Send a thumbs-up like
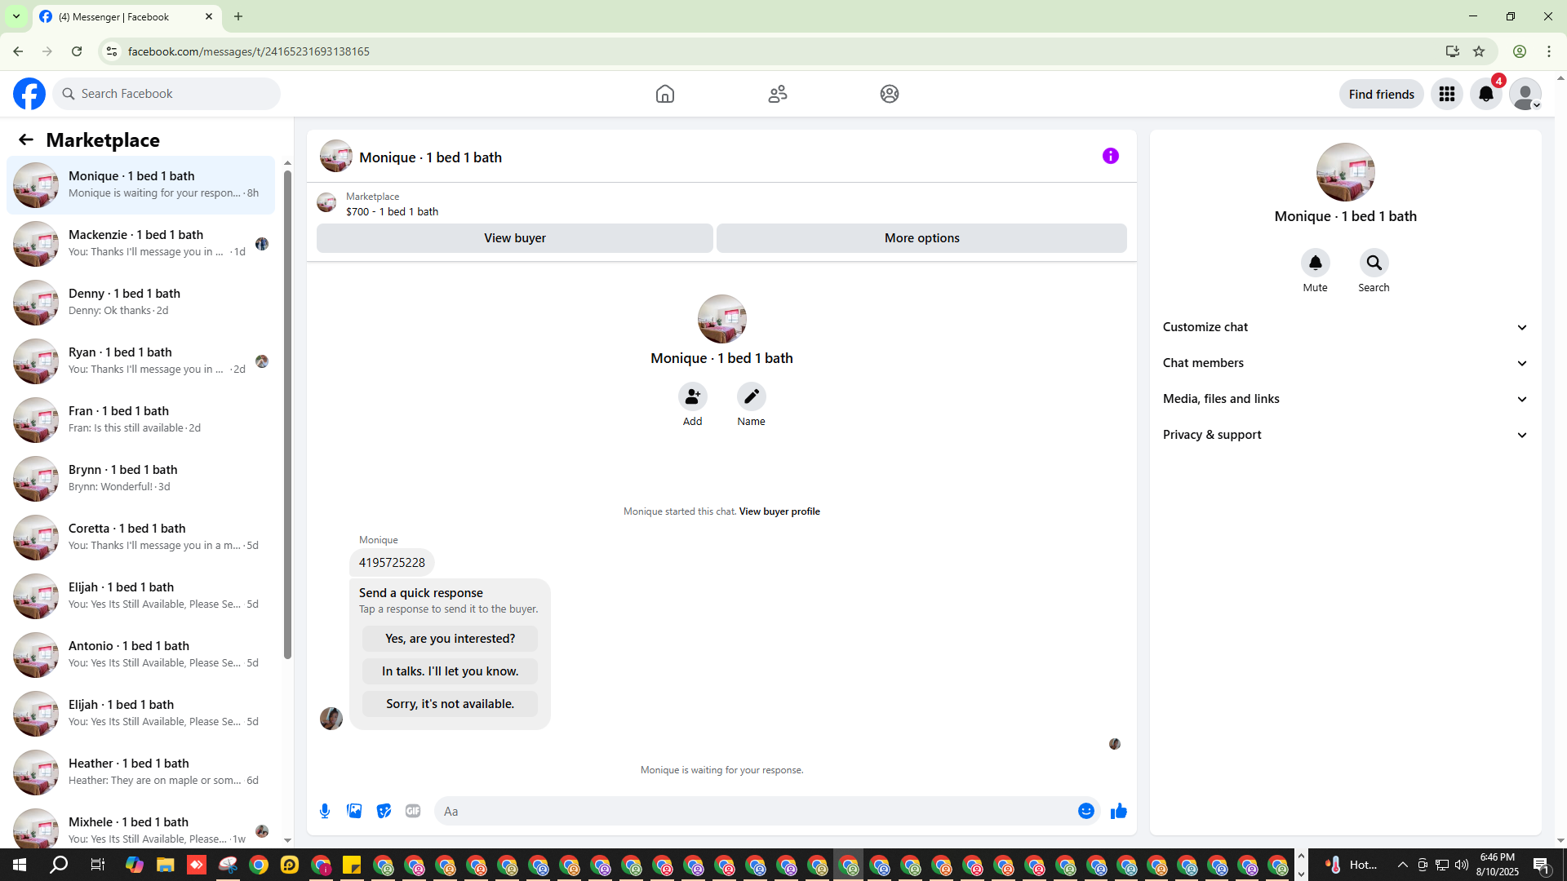 click(x=1118, y=811)
